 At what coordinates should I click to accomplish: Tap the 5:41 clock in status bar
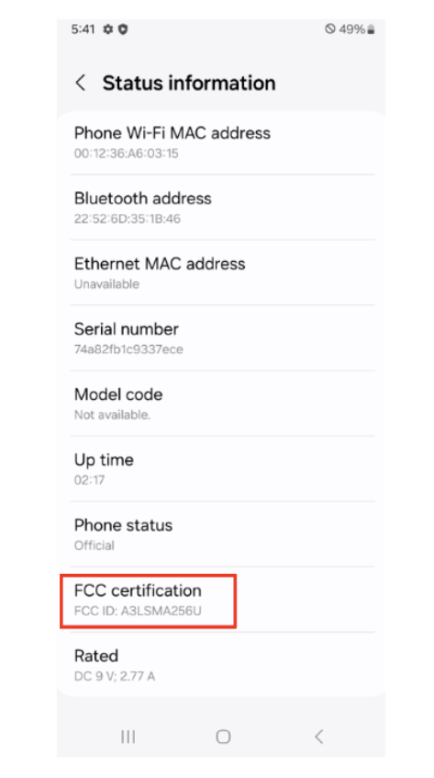click(83, 29)
